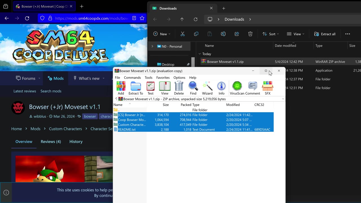
Task: Click the wibblus author link
Action: (40, 116)
